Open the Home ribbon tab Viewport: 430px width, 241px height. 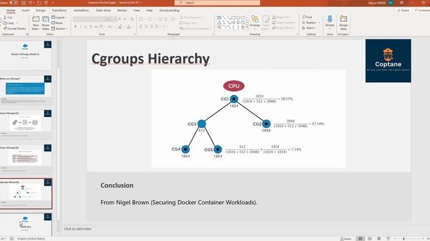coord(11,11)
